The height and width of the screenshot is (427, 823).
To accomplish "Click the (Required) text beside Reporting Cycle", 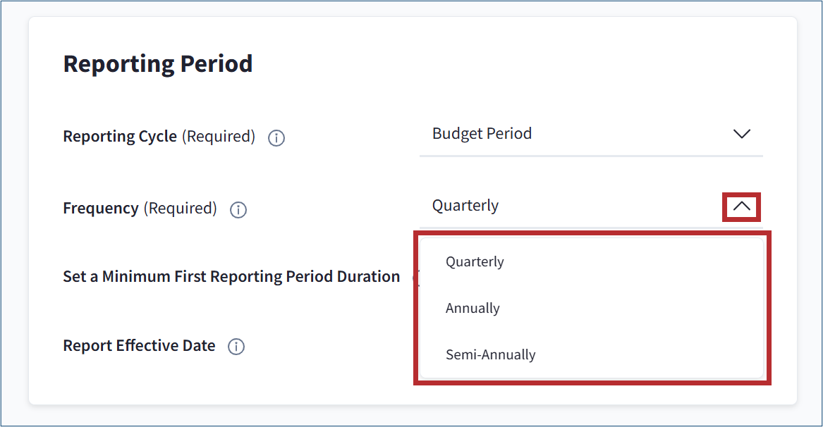I will tap(219, 137).
